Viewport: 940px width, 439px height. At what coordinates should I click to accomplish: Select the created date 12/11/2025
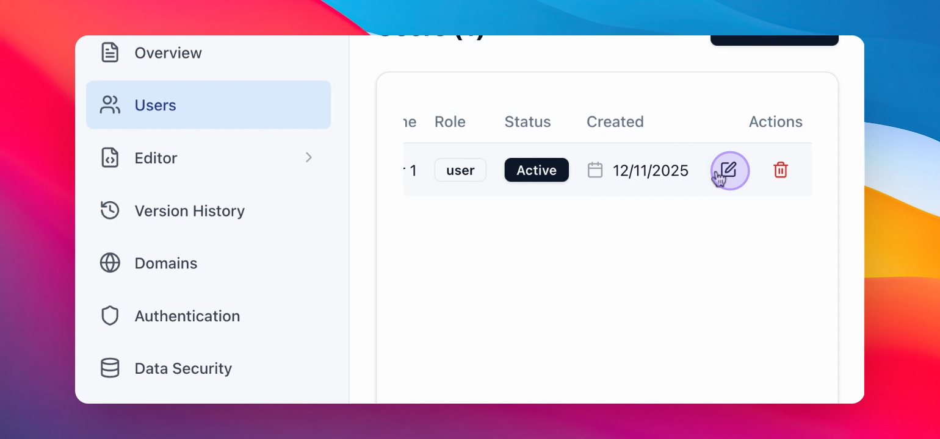[x=651, y=171]
